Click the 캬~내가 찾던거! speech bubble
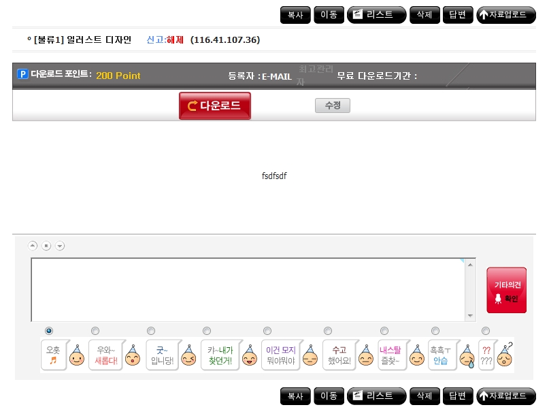Viewport: 549px width, 418px height. point(220,355)
